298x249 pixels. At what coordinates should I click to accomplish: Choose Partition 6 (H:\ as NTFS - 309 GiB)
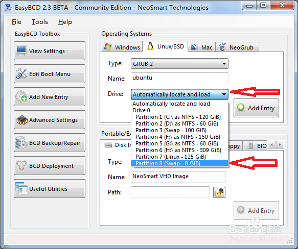(x=179, y=150)
